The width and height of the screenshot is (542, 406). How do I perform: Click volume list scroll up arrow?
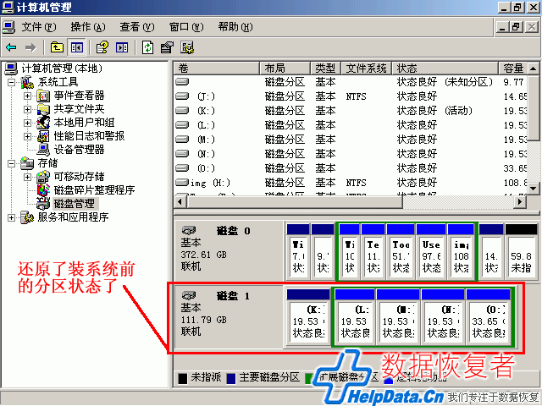click(x=533, y=69)
